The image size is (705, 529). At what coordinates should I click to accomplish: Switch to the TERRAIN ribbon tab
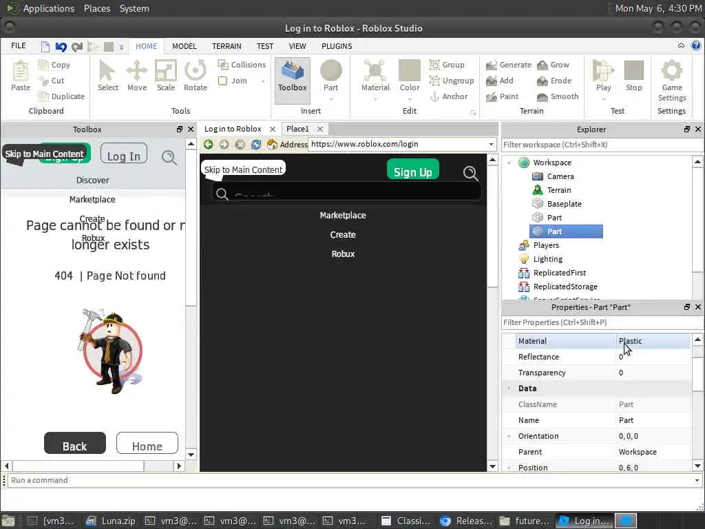(227, 46)
